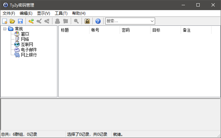
Task: Sort by the 密码 column header
Action: coord(135,30)
